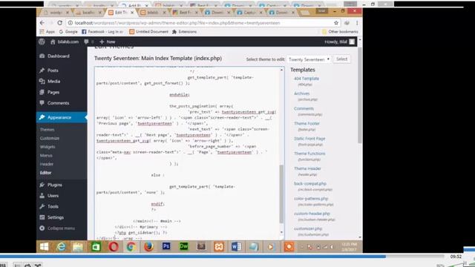This screenshot has height=267, width=475.
Task: Launch Internet Explorer from taskbar
Action: pyautogui.click(x=61, y=247)
